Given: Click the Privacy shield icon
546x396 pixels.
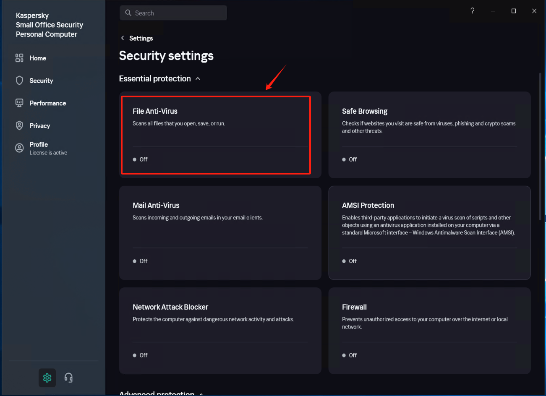Looking at the screenshot, I should (x=19, y=125).
